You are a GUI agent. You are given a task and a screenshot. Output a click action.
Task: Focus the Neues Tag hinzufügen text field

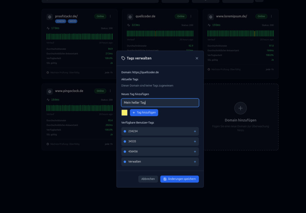[x=160, y=103]
